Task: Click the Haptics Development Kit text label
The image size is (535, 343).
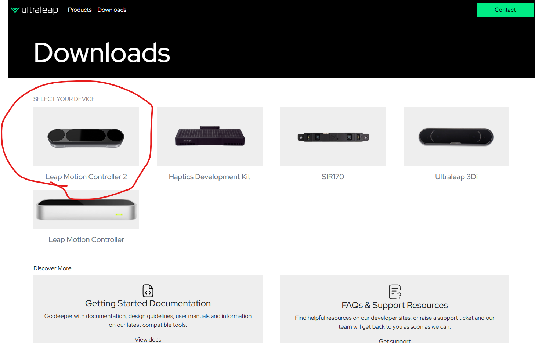Action: [x=210, y=177]
